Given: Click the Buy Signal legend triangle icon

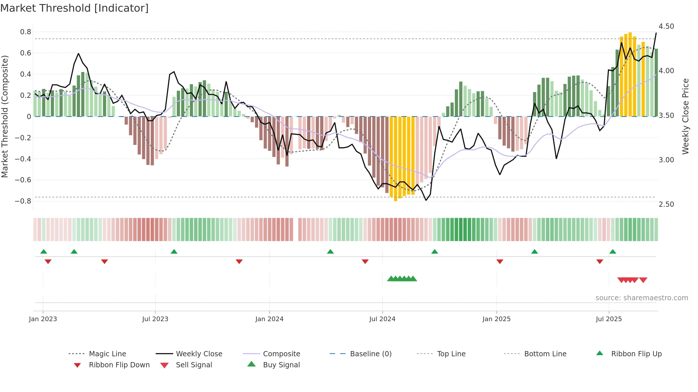Looking at the screenshot, I should 252,364.
